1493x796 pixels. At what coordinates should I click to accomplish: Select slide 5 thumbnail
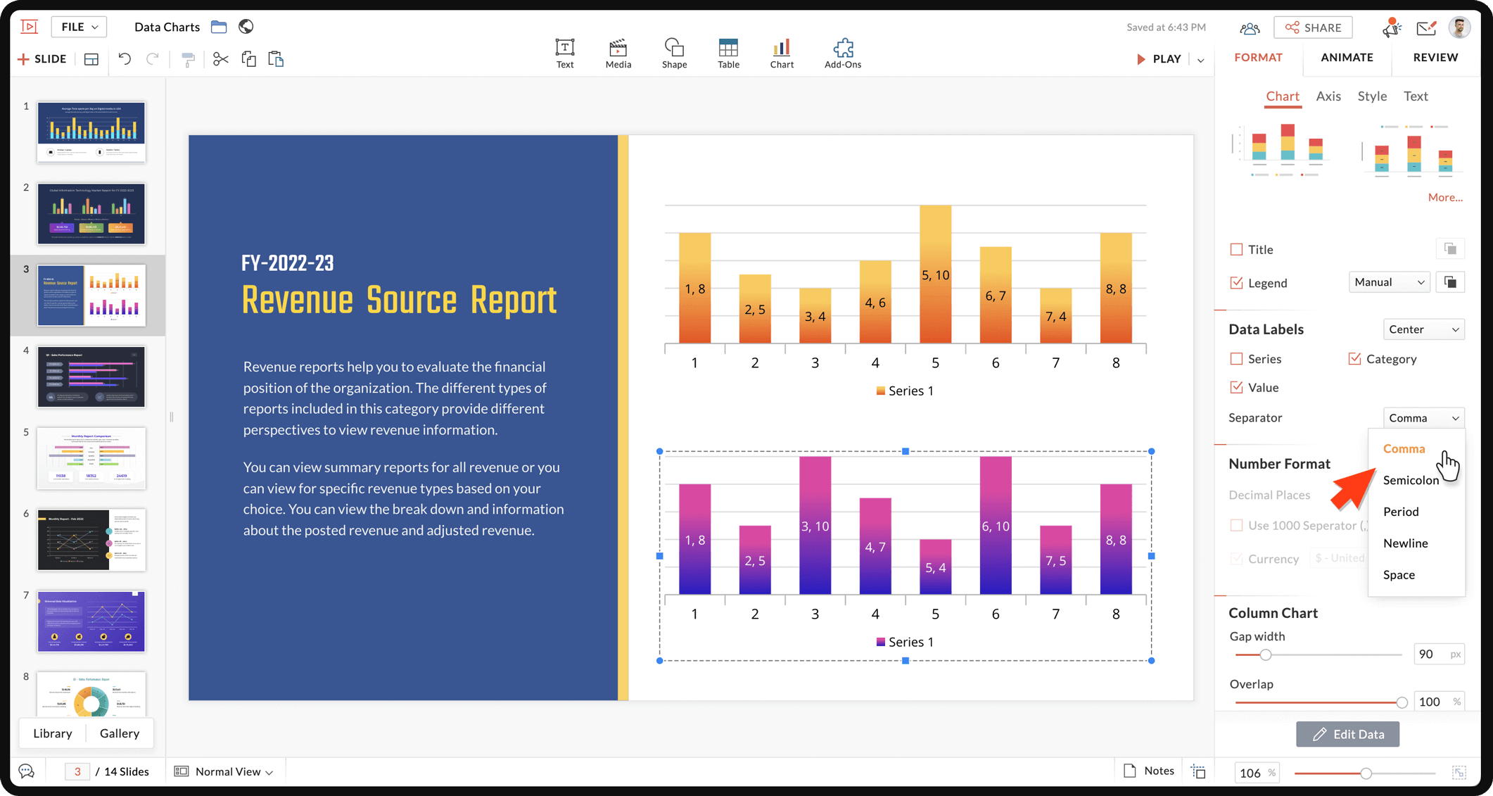[91, 457]
